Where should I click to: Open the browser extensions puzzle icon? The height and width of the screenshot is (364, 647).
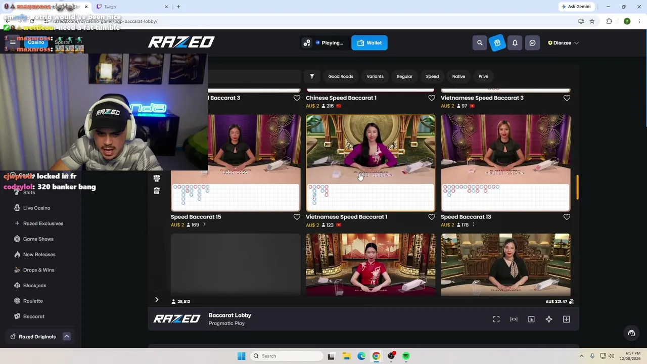(609, 21)
